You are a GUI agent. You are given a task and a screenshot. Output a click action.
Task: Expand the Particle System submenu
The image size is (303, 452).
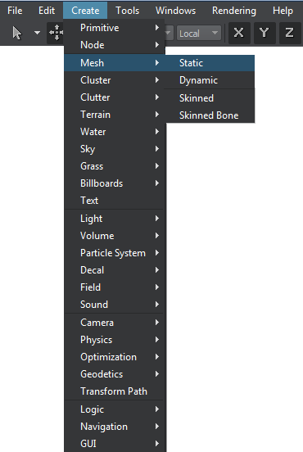click(x=115, y=253)
